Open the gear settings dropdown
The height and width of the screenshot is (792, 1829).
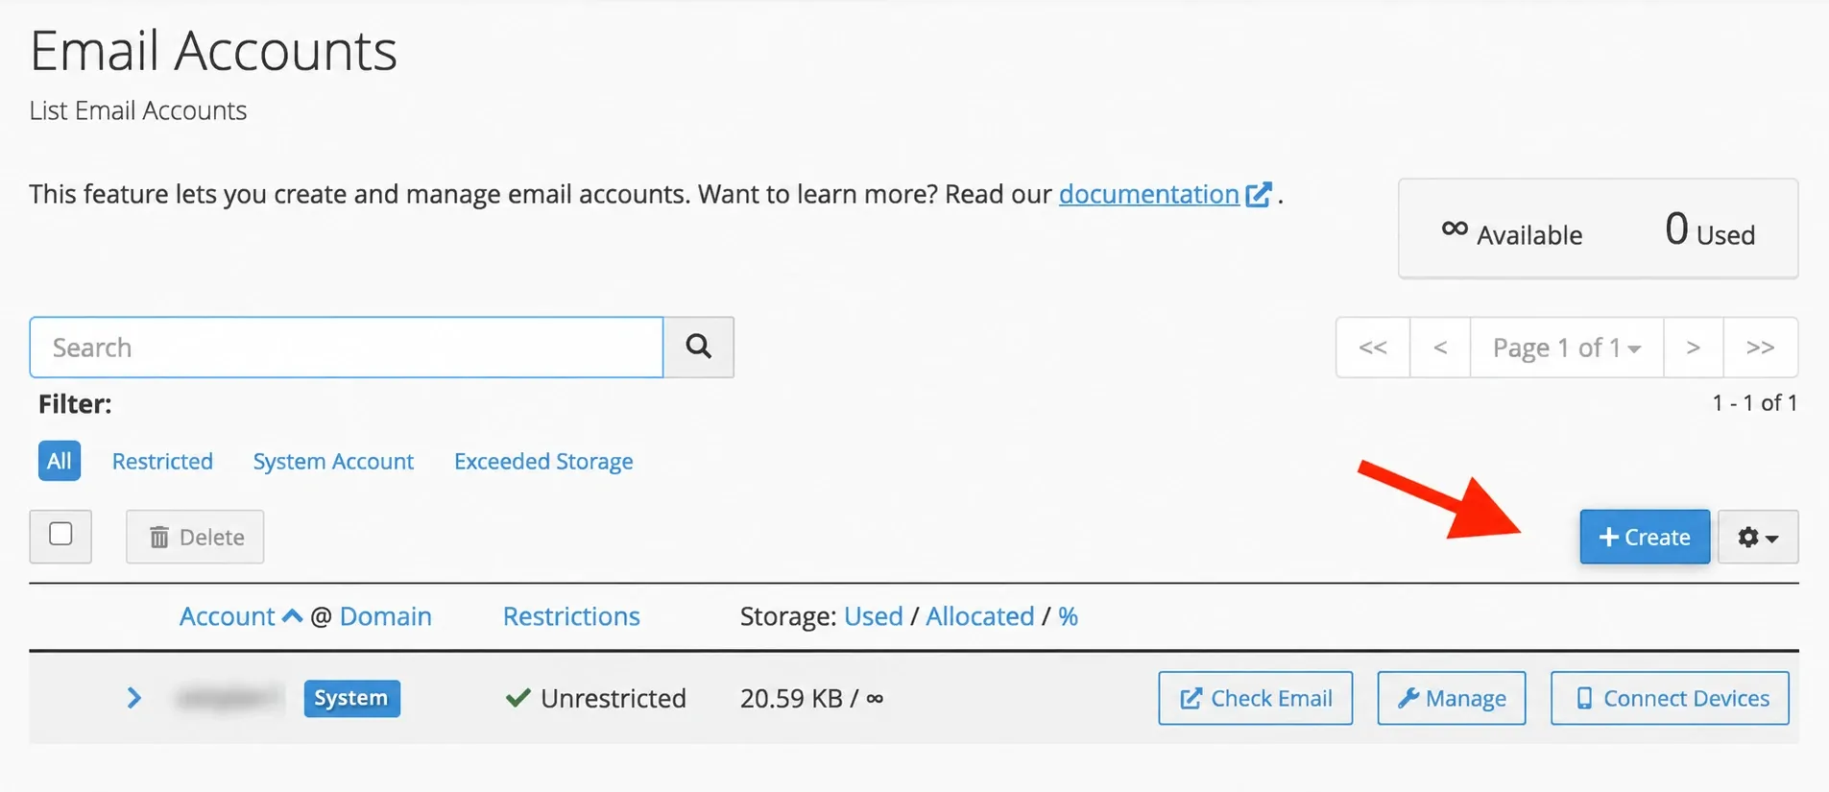(x=1758, y=537)
